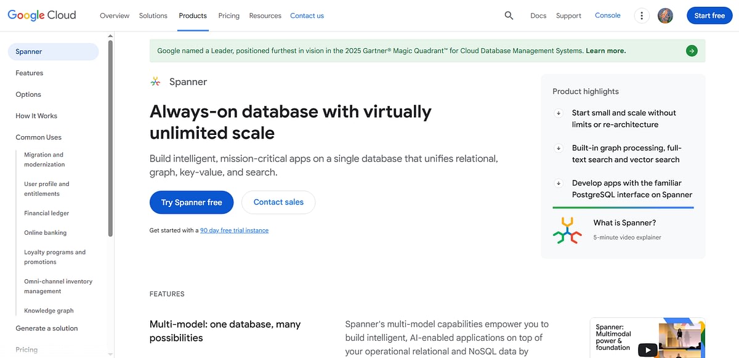Open the search icon in the top bar

click(x=509, y=15)
